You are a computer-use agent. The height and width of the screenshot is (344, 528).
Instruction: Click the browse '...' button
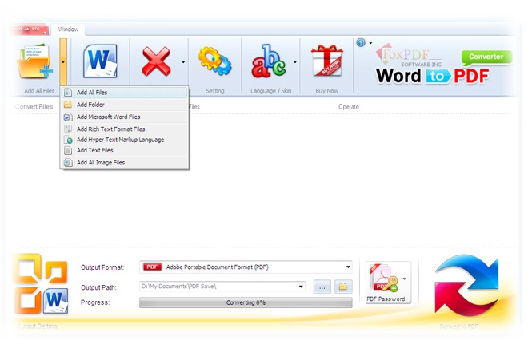point(322,287)
